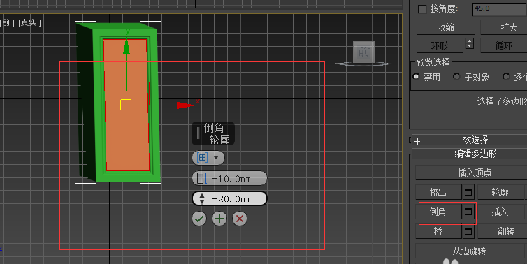Screen dimensions: 527x264
Task: Apply and continue with the plus button
Action: point(219,219)
